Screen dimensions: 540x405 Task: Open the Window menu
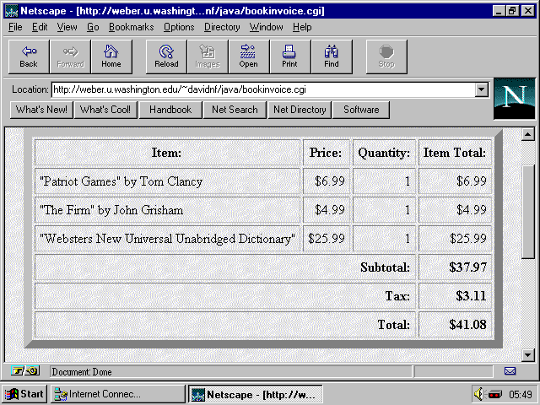coord(267,27)
